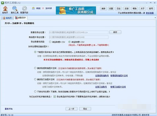Open the 官网 button
Viewport: 157px width, 116px height.
click(151, 9)
